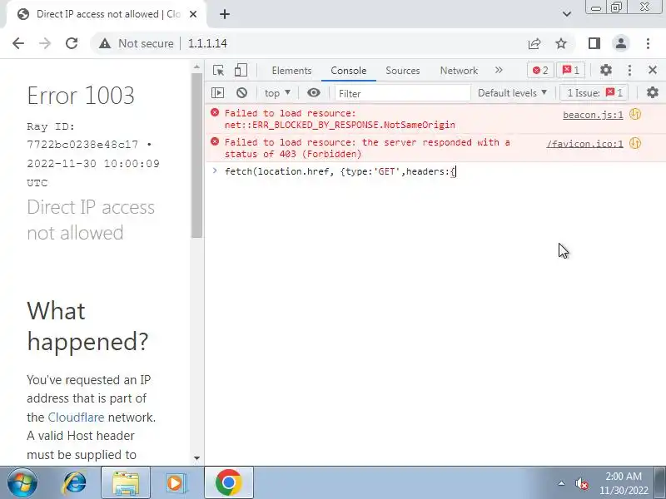
Task: Click the 1.1.1.14 address bar URL
Action: (x=207, y=43)
